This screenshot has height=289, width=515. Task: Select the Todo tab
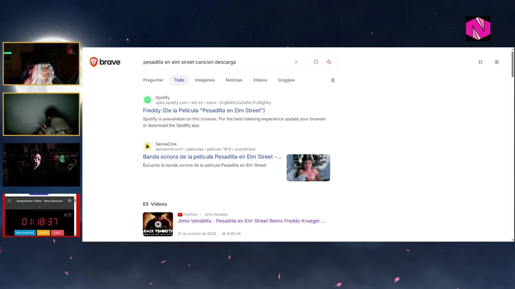pos(179,80)
